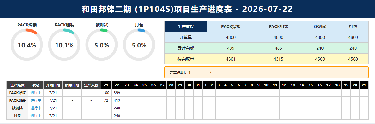Click the day 28 column header

(171, 85)
